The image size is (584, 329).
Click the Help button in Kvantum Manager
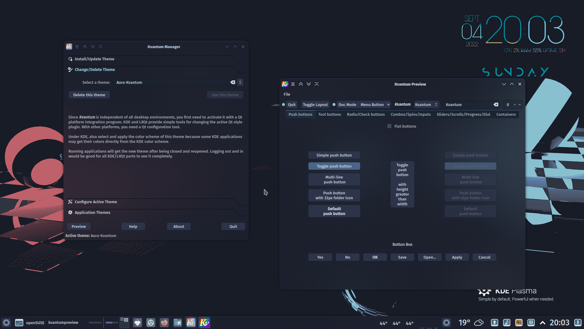point(133,226)
